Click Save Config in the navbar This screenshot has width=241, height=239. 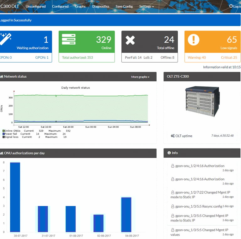pos(124,7)
